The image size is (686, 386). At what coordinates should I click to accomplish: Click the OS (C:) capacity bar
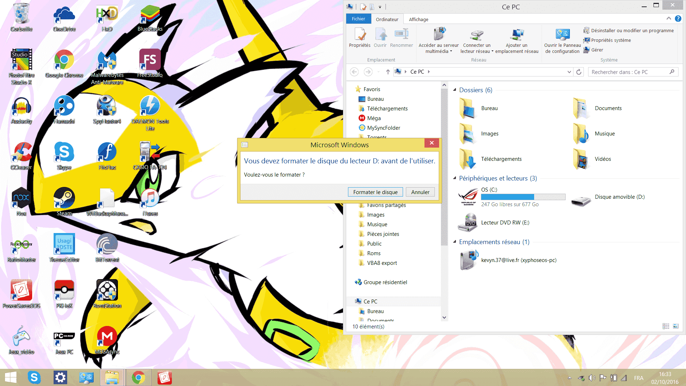tap(523, 197)
